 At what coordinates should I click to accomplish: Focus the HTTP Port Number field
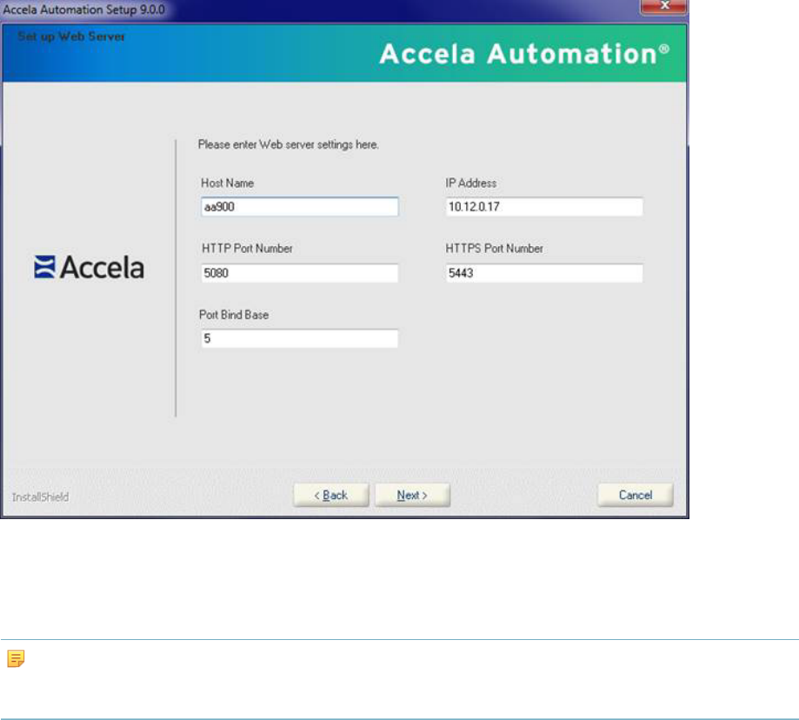click(x=300, y=273)
